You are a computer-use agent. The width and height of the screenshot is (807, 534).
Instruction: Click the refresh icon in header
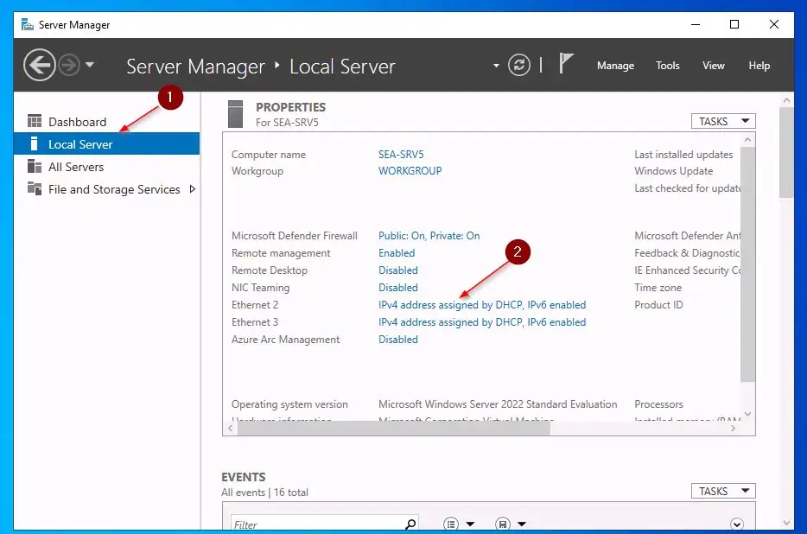pyautogui.click(x=518, y=66)
